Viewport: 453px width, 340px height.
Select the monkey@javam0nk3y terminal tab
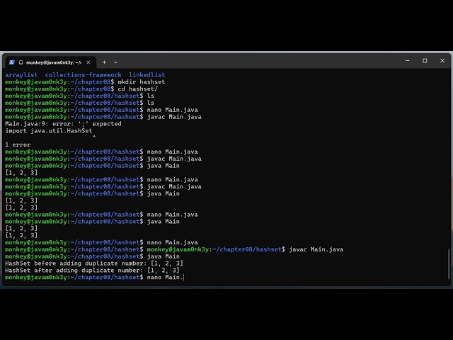(x=51, y=62)
